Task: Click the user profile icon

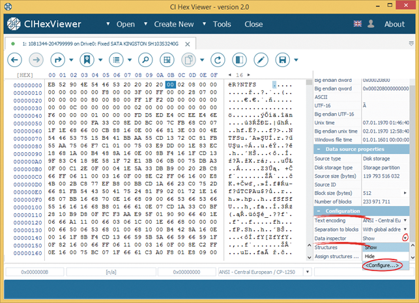Action: click(371, 24)
